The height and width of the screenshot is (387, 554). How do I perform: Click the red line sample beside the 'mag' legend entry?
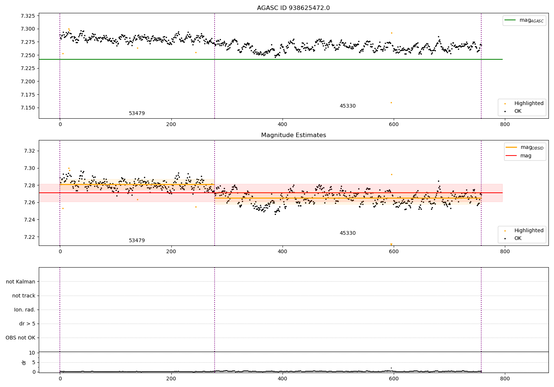(512, 156)
